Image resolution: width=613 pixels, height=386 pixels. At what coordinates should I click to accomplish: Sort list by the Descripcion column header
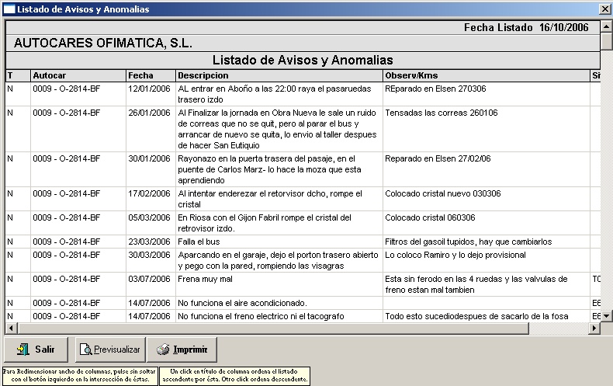click(x=279, y=75)
